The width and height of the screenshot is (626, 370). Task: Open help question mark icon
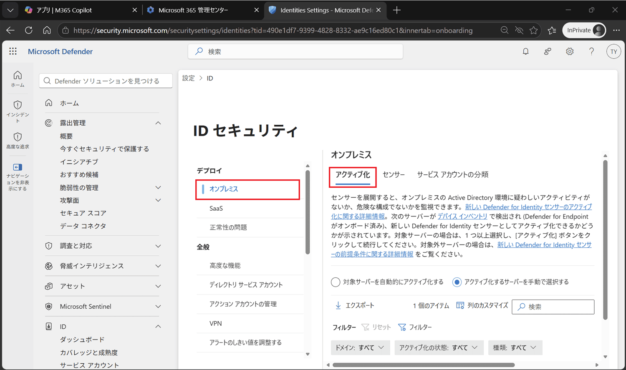[591, 51]
